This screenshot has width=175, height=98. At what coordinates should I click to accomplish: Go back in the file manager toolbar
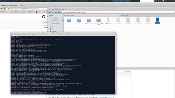click(50, 12)
